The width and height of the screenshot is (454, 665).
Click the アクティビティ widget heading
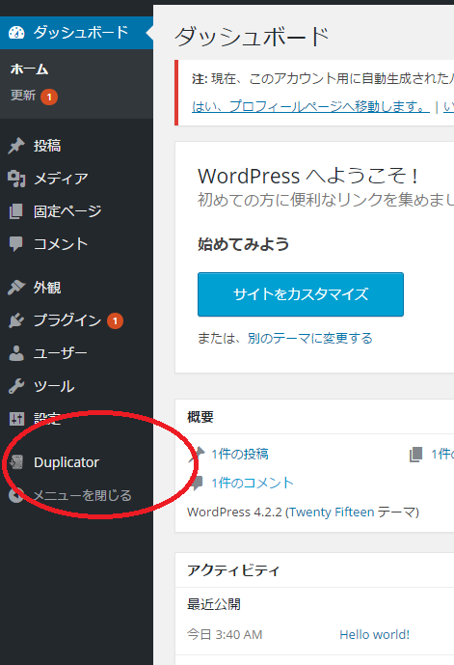coord(233,570)
